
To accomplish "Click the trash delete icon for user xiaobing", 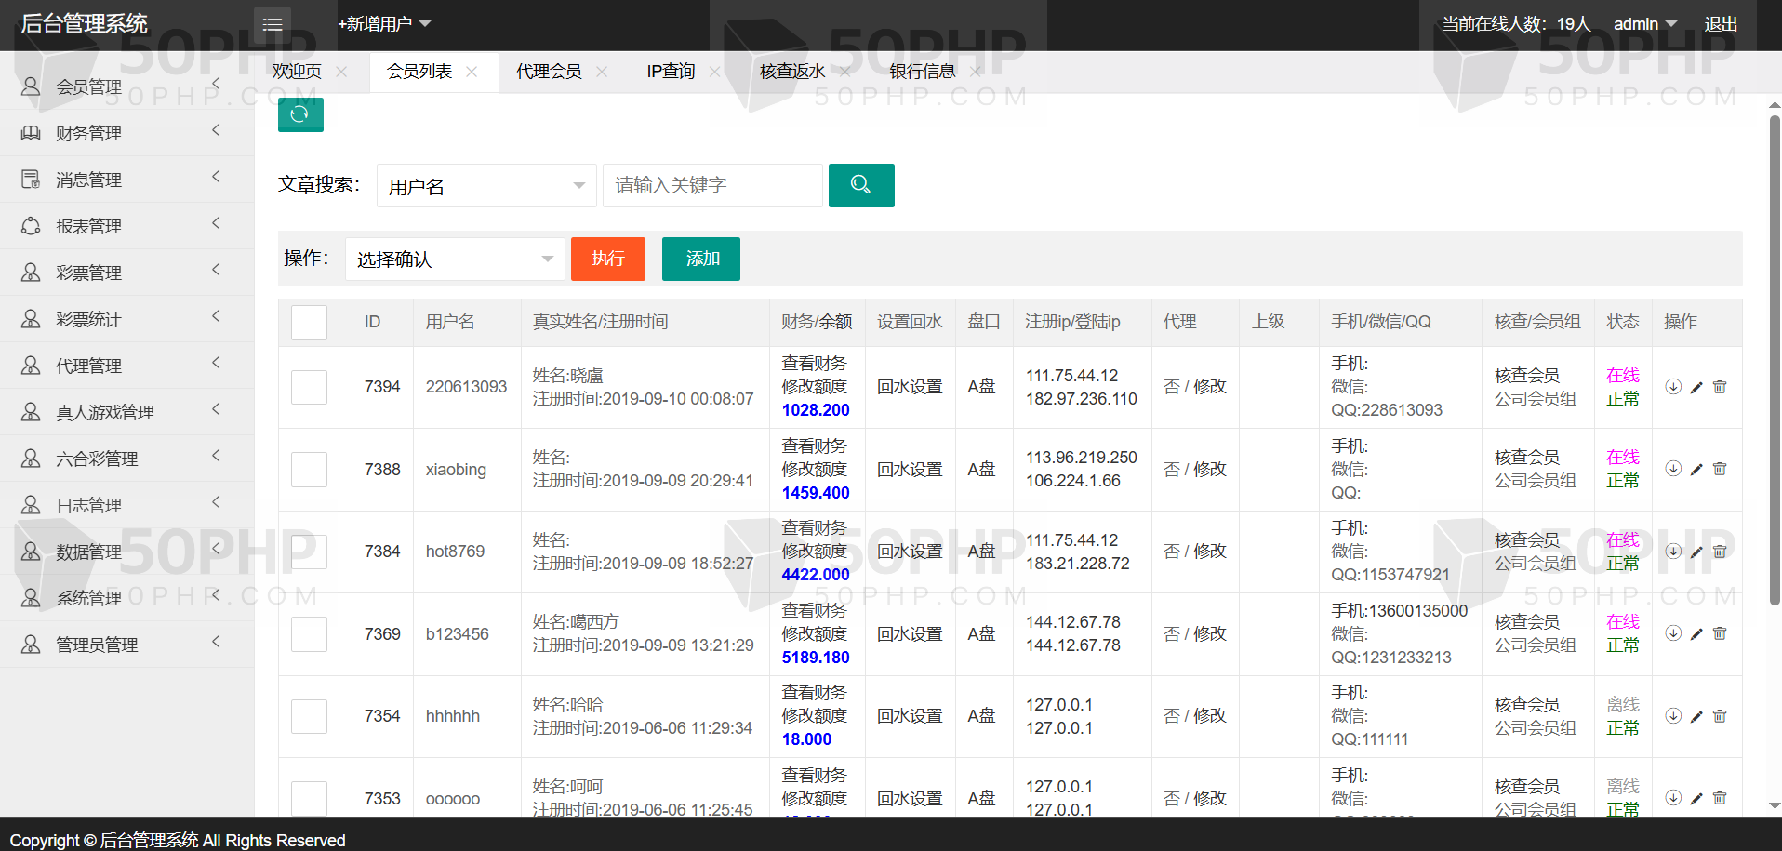I will point(1720,469).
